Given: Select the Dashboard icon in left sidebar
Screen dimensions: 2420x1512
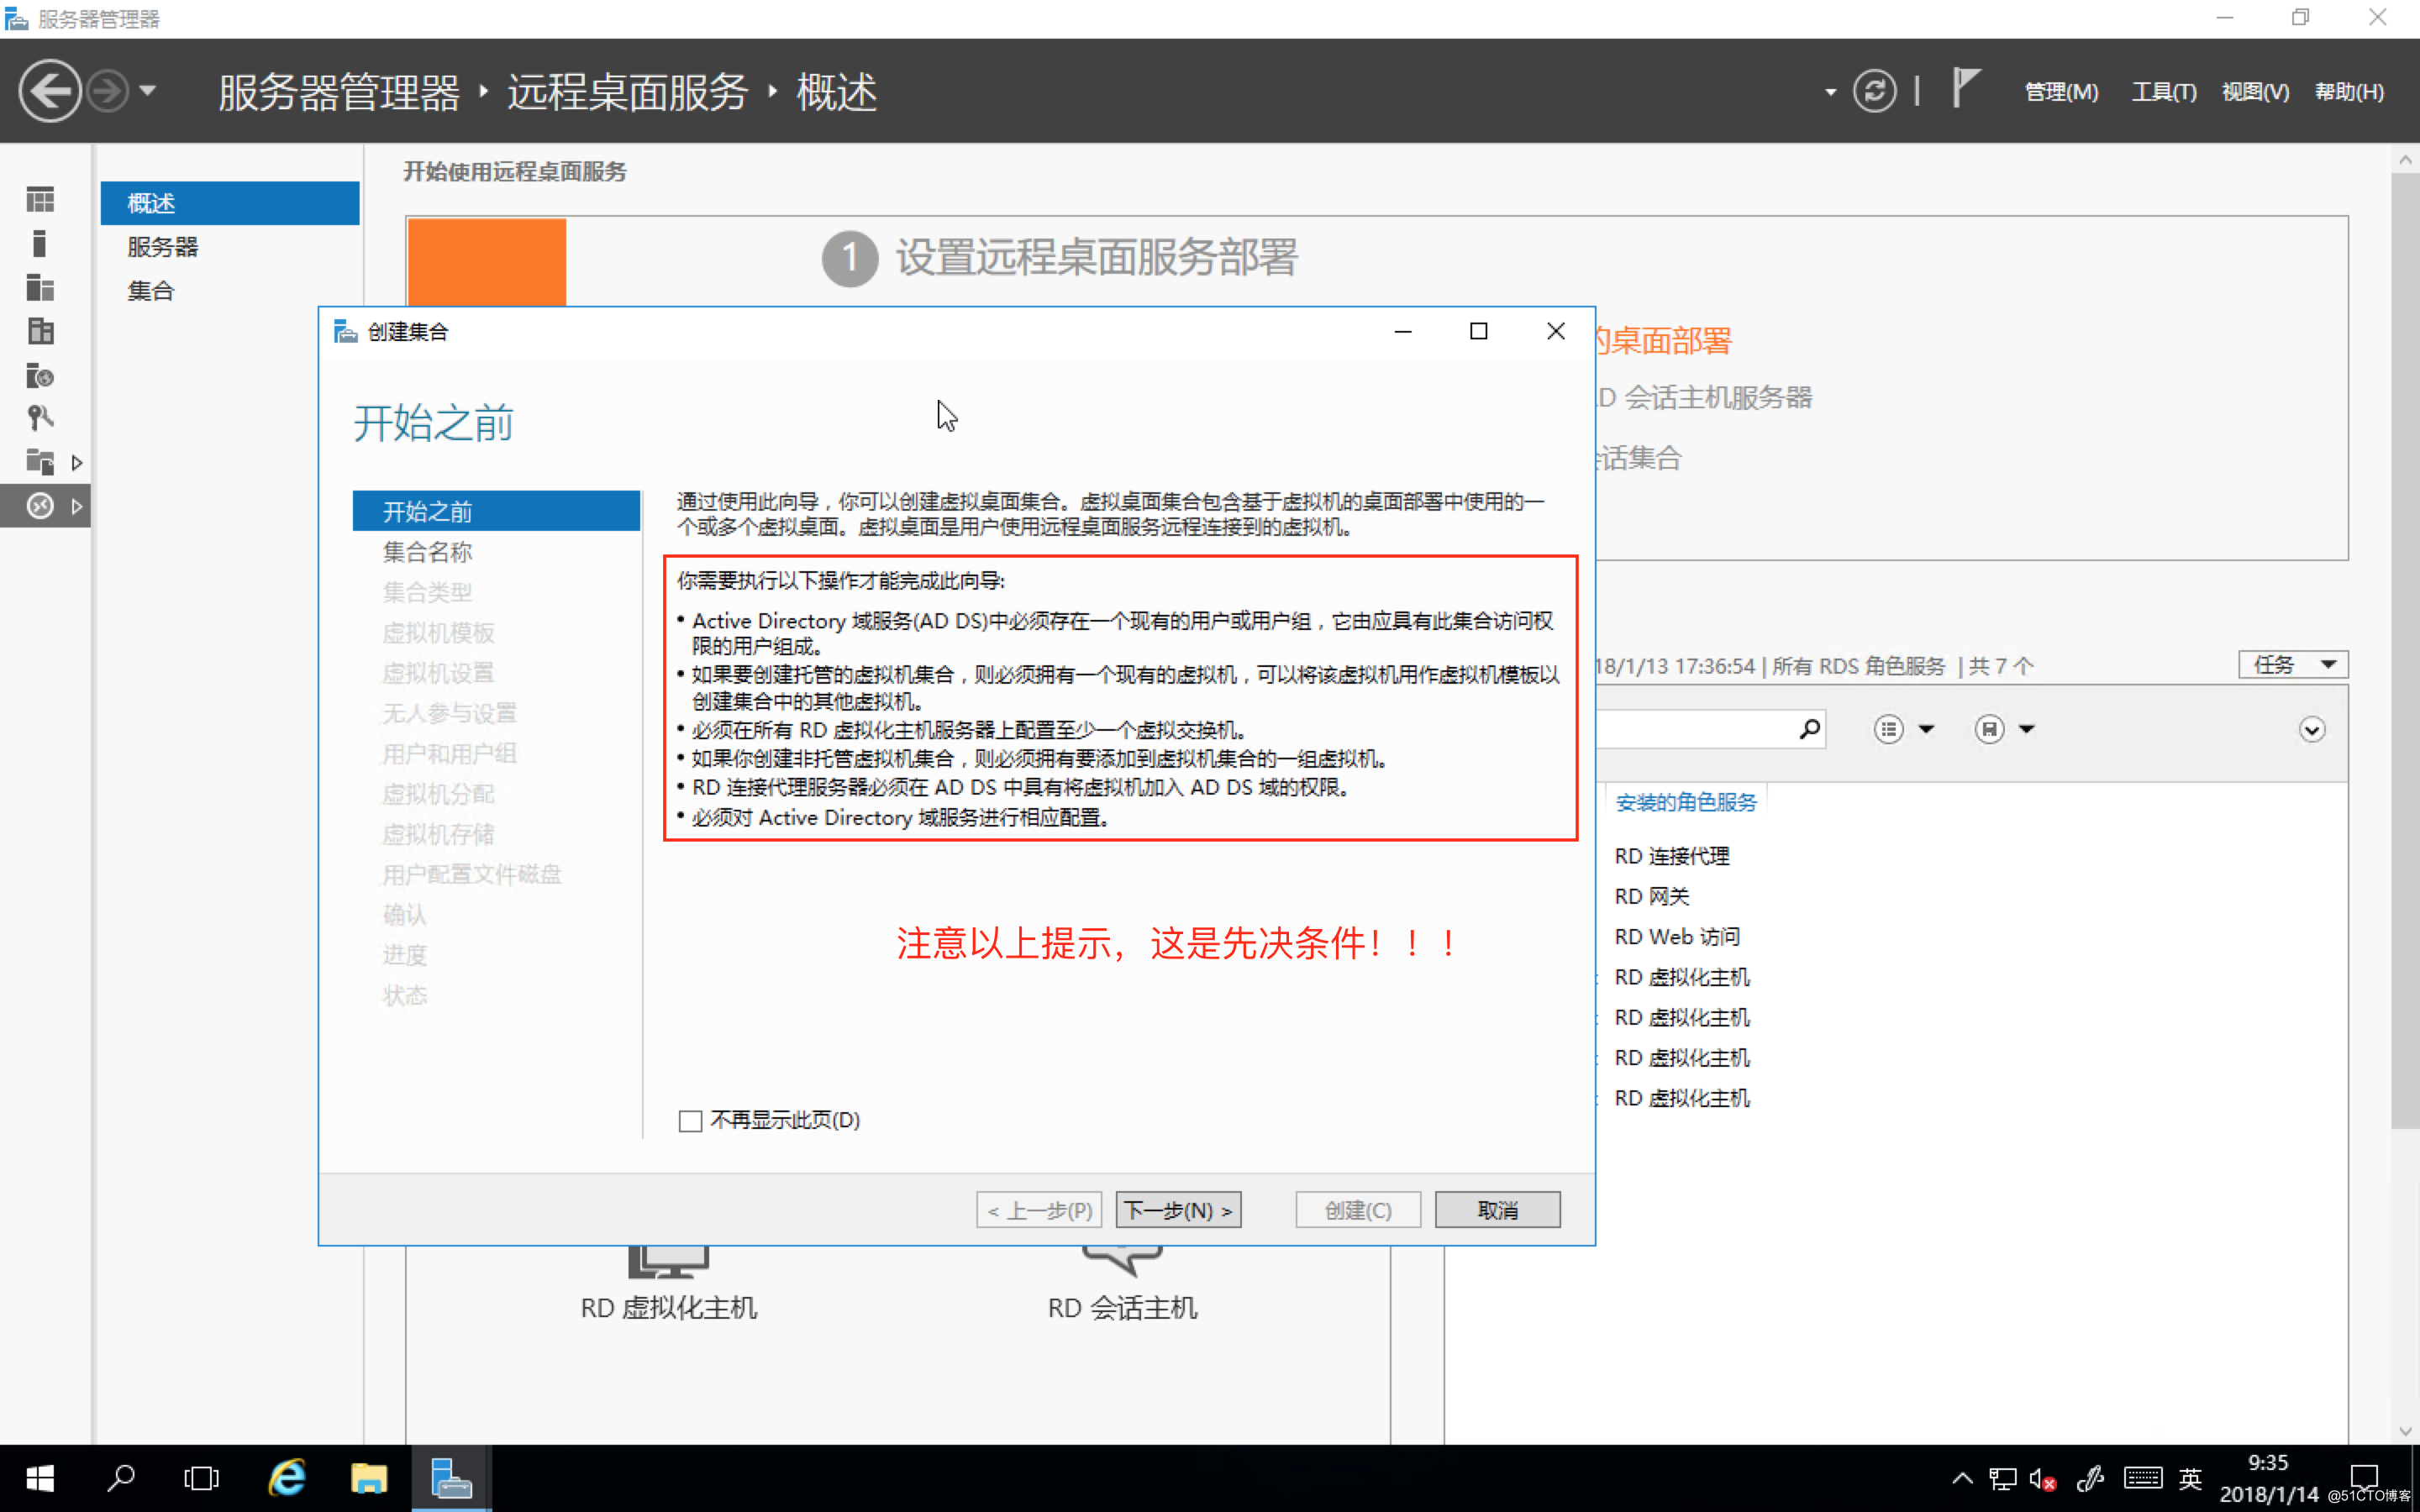Looking at the screenshot, I should click(x=40, y=200).
